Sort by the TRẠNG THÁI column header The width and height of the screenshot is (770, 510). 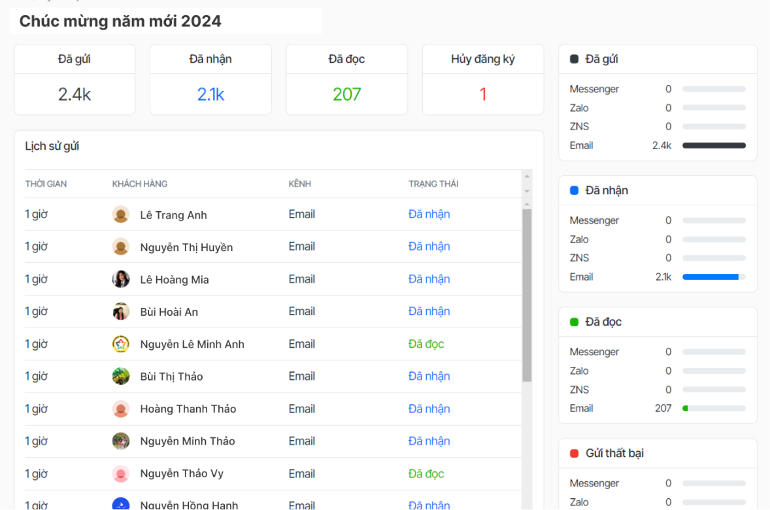(x=433, y=184)
